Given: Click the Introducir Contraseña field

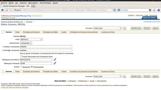Looking at the screenshot, I should [46, 47].
